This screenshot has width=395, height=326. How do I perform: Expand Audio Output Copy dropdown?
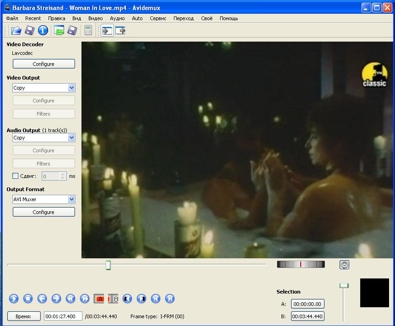tap(71, 138)
